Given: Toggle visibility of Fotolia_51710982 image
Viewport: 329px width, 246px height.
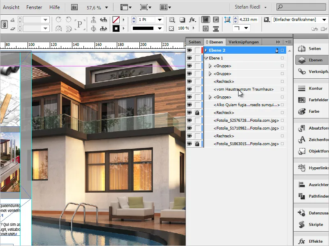Looking at the screenshot, I should coord(190,128).
